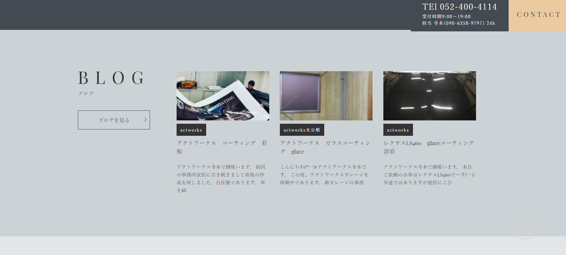Click reception hours 受付時間9:00～19:00 text
566x255 pixels.
[x=446, y=17]
